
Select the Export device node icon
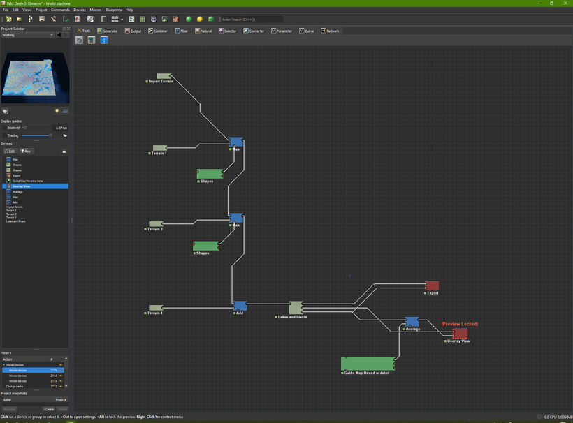[432, 285]
